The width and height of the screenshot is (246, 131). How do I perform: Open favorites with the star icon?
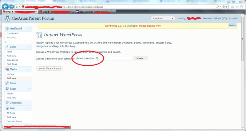click(237, 7)
